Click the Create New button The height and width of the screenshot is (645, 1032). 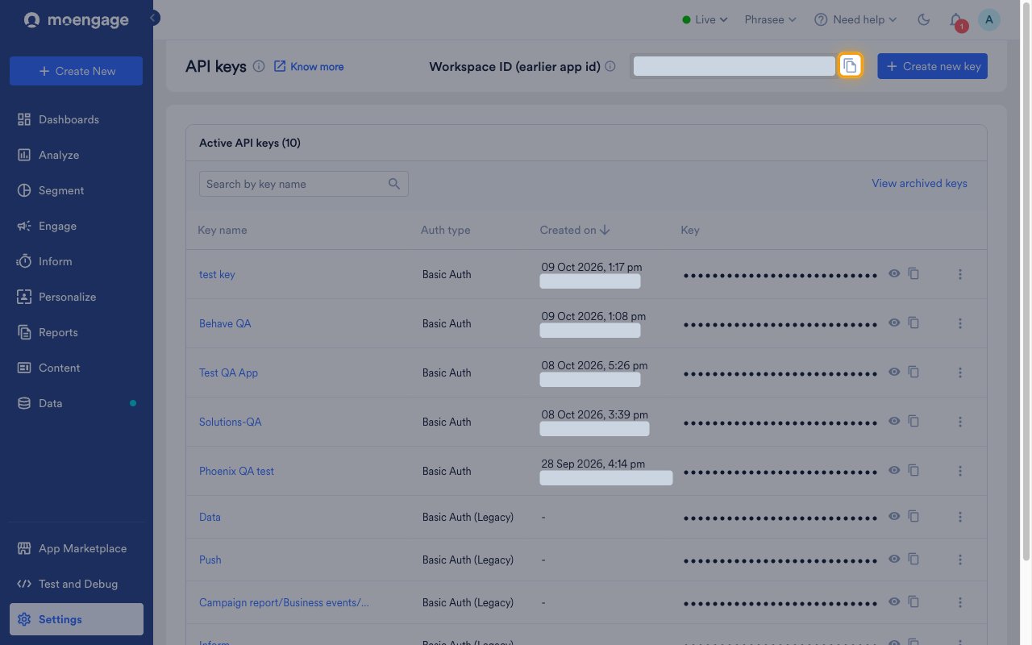77,71
